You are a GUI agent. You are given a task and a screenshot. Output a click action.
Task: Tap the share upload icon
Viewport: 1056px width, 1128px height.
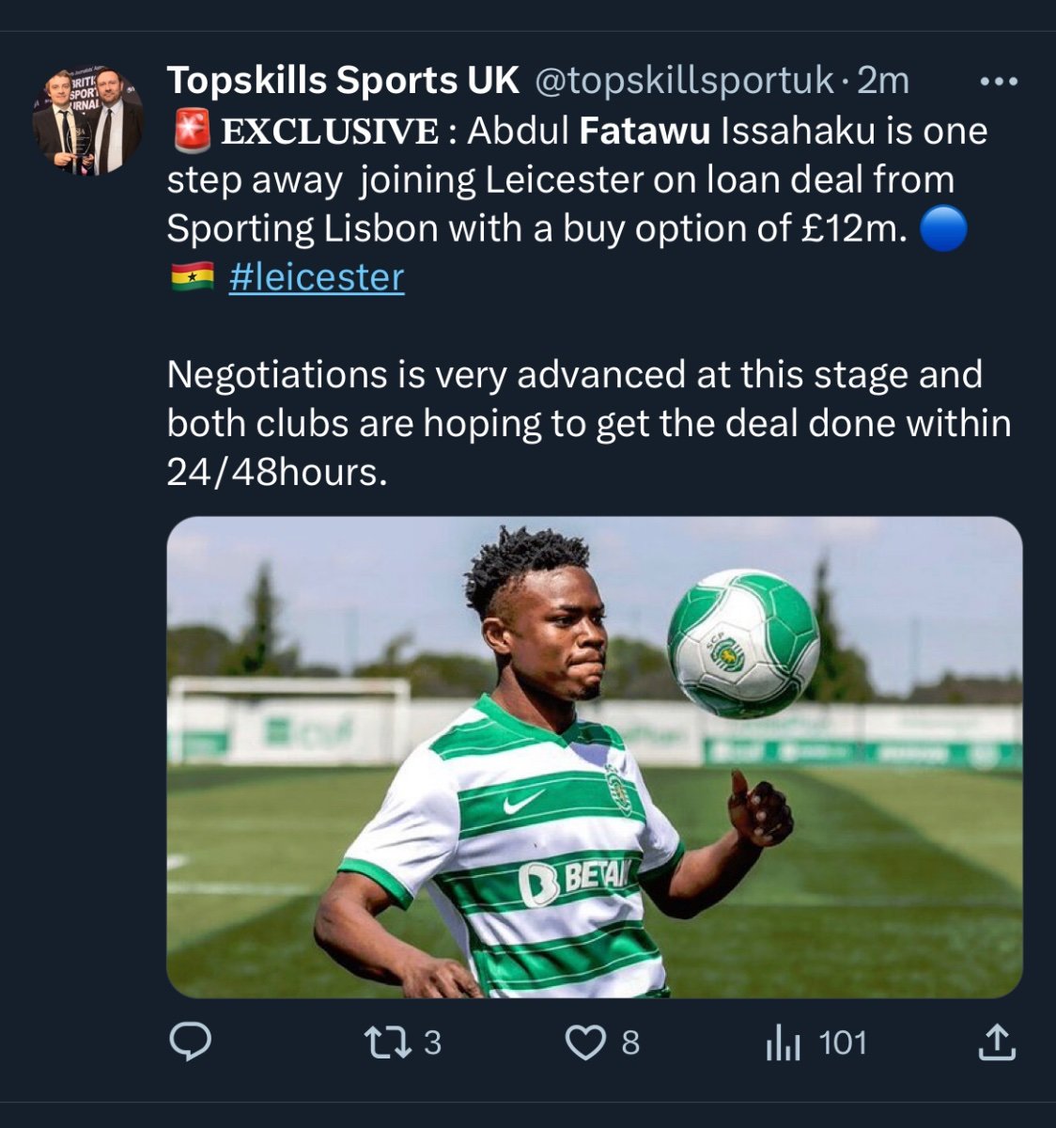point(997,1042)
